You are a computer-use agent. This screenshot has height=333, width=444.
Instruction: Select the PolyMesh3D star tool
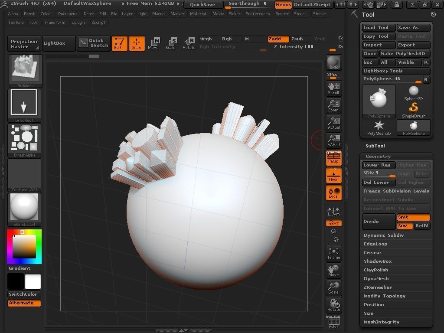[379, 128]
